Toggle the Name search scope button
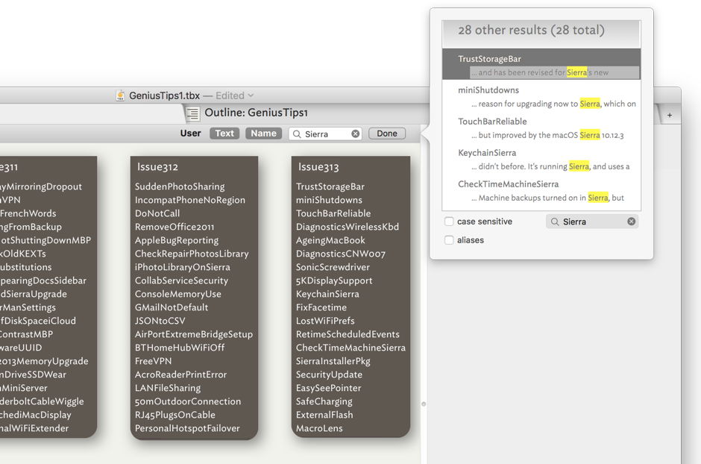 pyautogui.click(x=263, y=134)
